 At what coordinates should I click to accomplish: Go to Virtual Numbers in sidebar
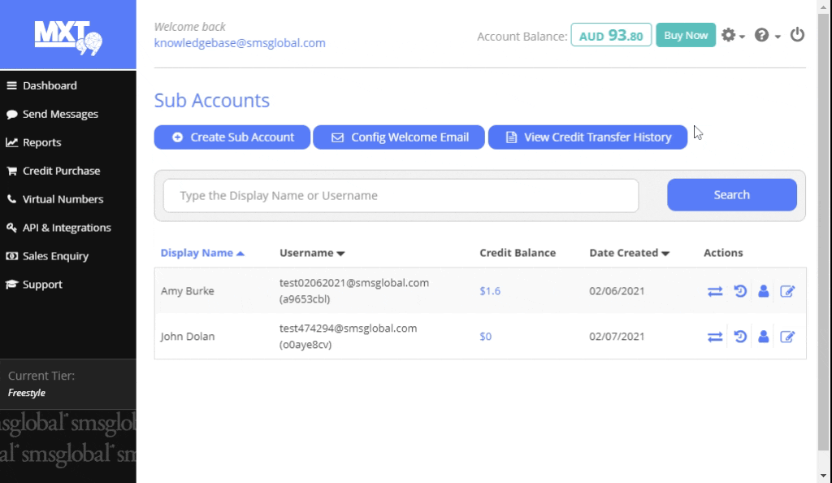[x=63, y=199]
